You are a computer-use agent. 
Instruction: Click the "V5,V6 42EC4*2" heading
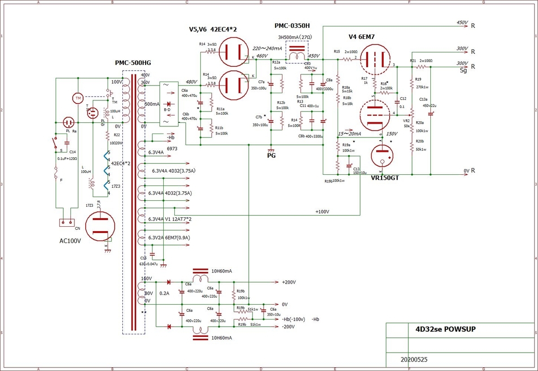(x=213, y=29)
